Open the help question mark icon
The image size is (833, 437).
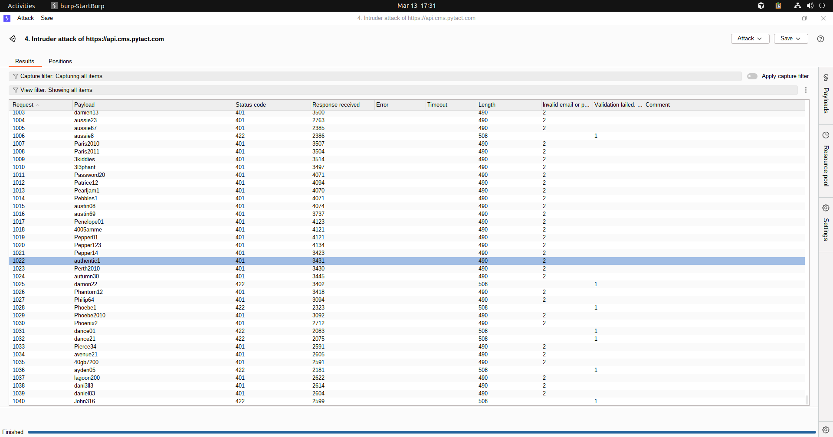click(x=820, y=39)
